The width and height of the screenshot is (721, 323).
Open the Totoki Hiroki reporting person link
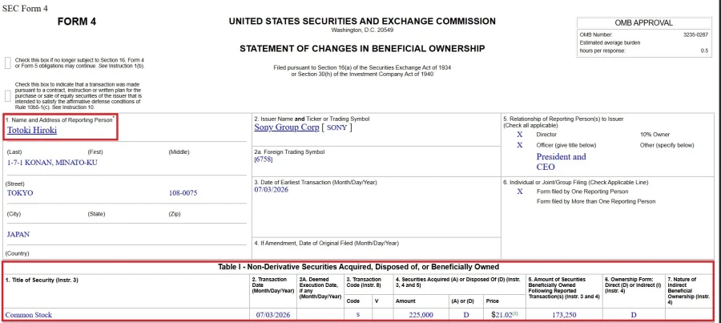coord(32,130)
